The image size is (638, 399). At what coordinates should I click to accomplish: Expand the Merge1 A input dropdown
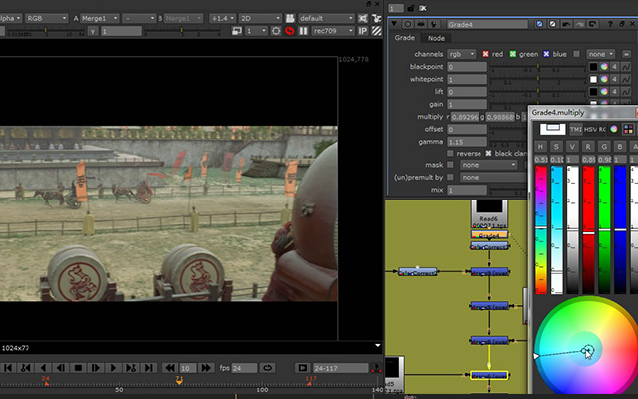[x=100, y=18]
